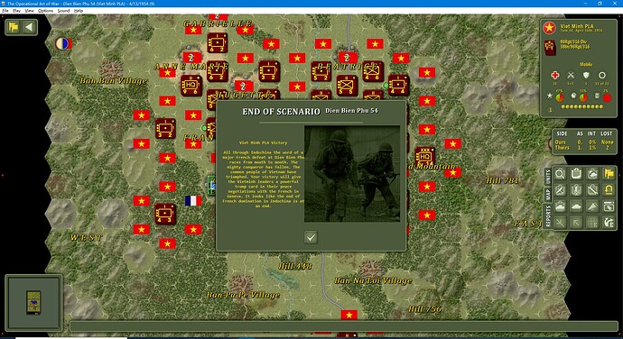Select the French flag on the map

(x=193, y=201)
